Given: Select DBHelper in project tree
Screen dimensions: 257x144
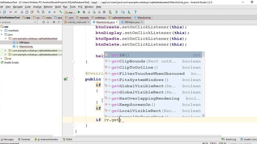Looking at the screenshot, I should 24,43.
